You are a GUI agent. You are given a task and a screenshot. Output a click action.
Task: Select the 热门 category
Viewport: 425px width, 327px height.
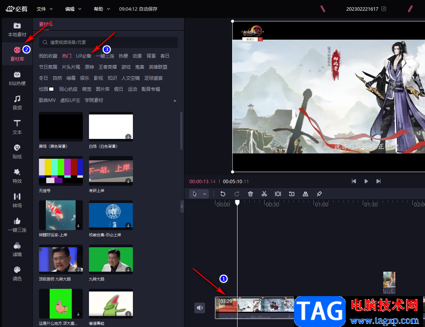[x=67, y=56]
